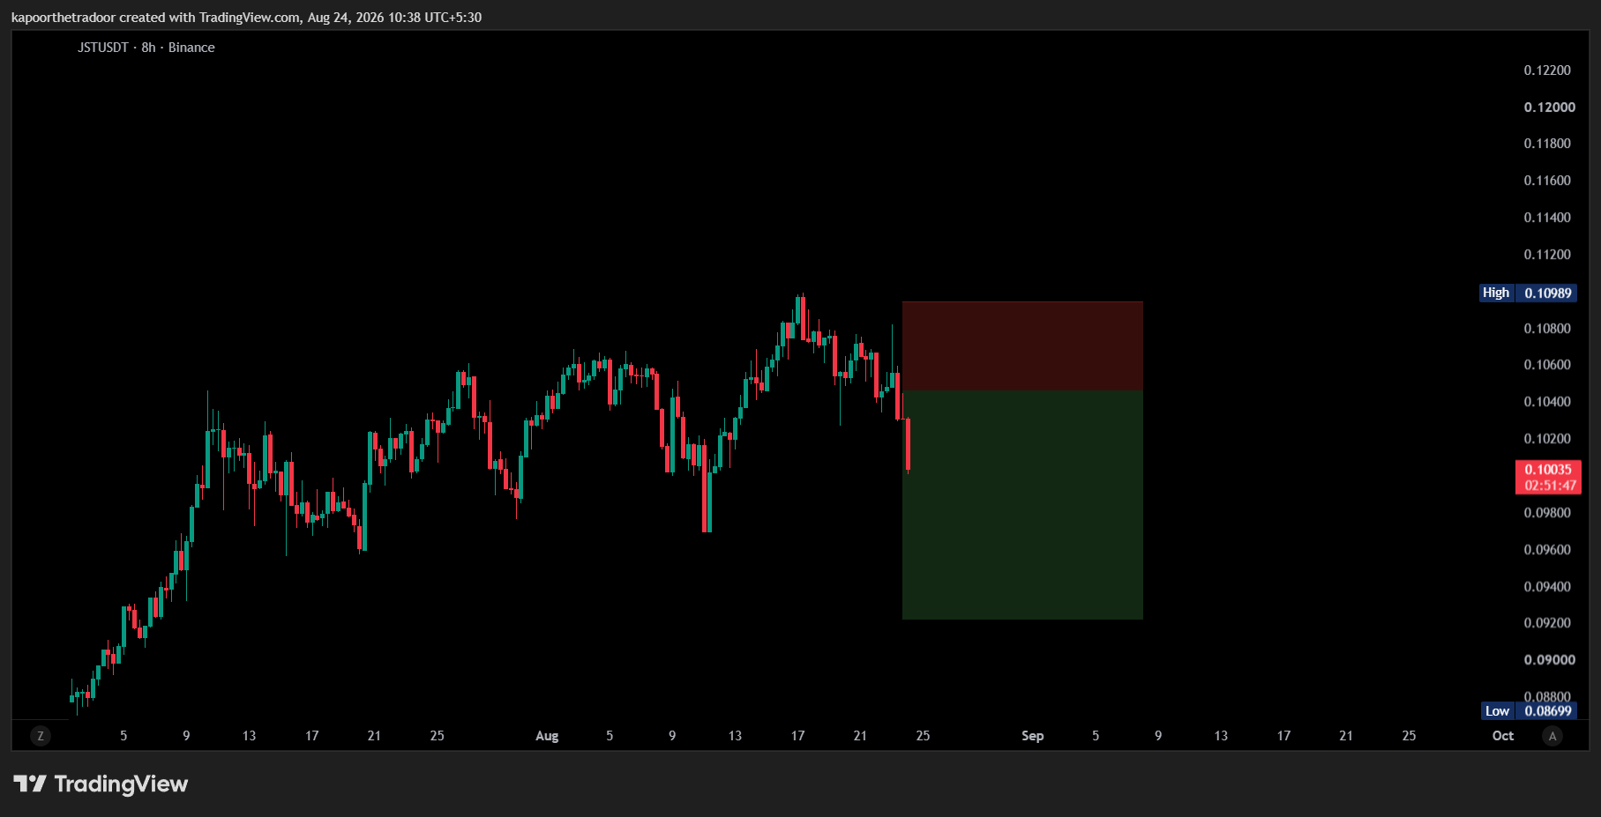Click the Z timezone button at bottom-left

point(40,736)
